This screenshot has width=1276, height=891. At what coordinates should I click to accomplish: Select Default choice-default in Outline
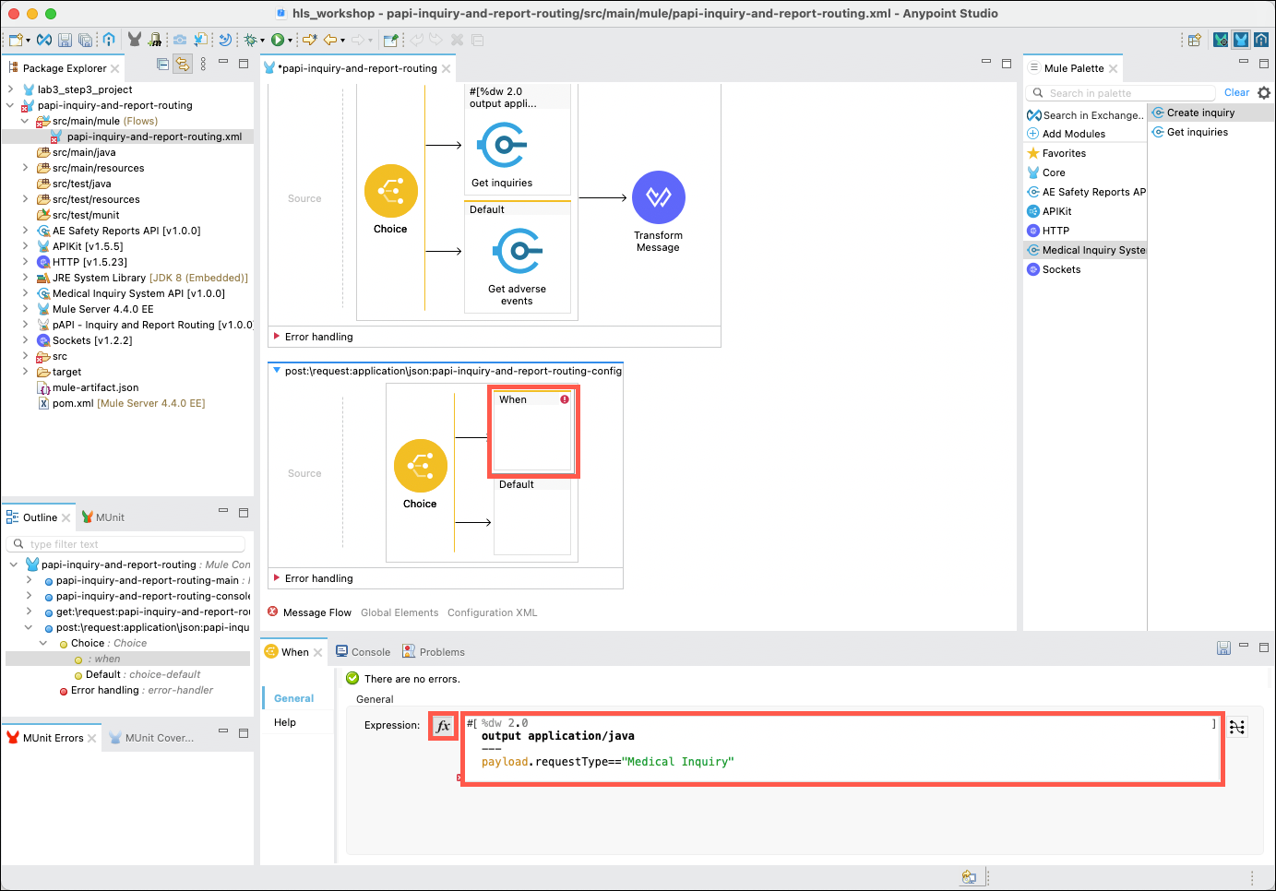[137, 674]
